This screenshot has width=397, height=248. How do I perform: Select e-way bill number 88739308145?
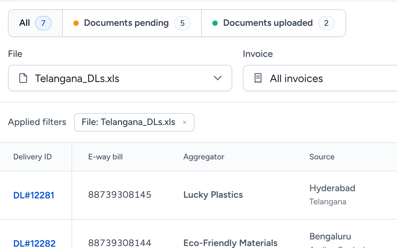pyautogui.click(x=120, y=195)
